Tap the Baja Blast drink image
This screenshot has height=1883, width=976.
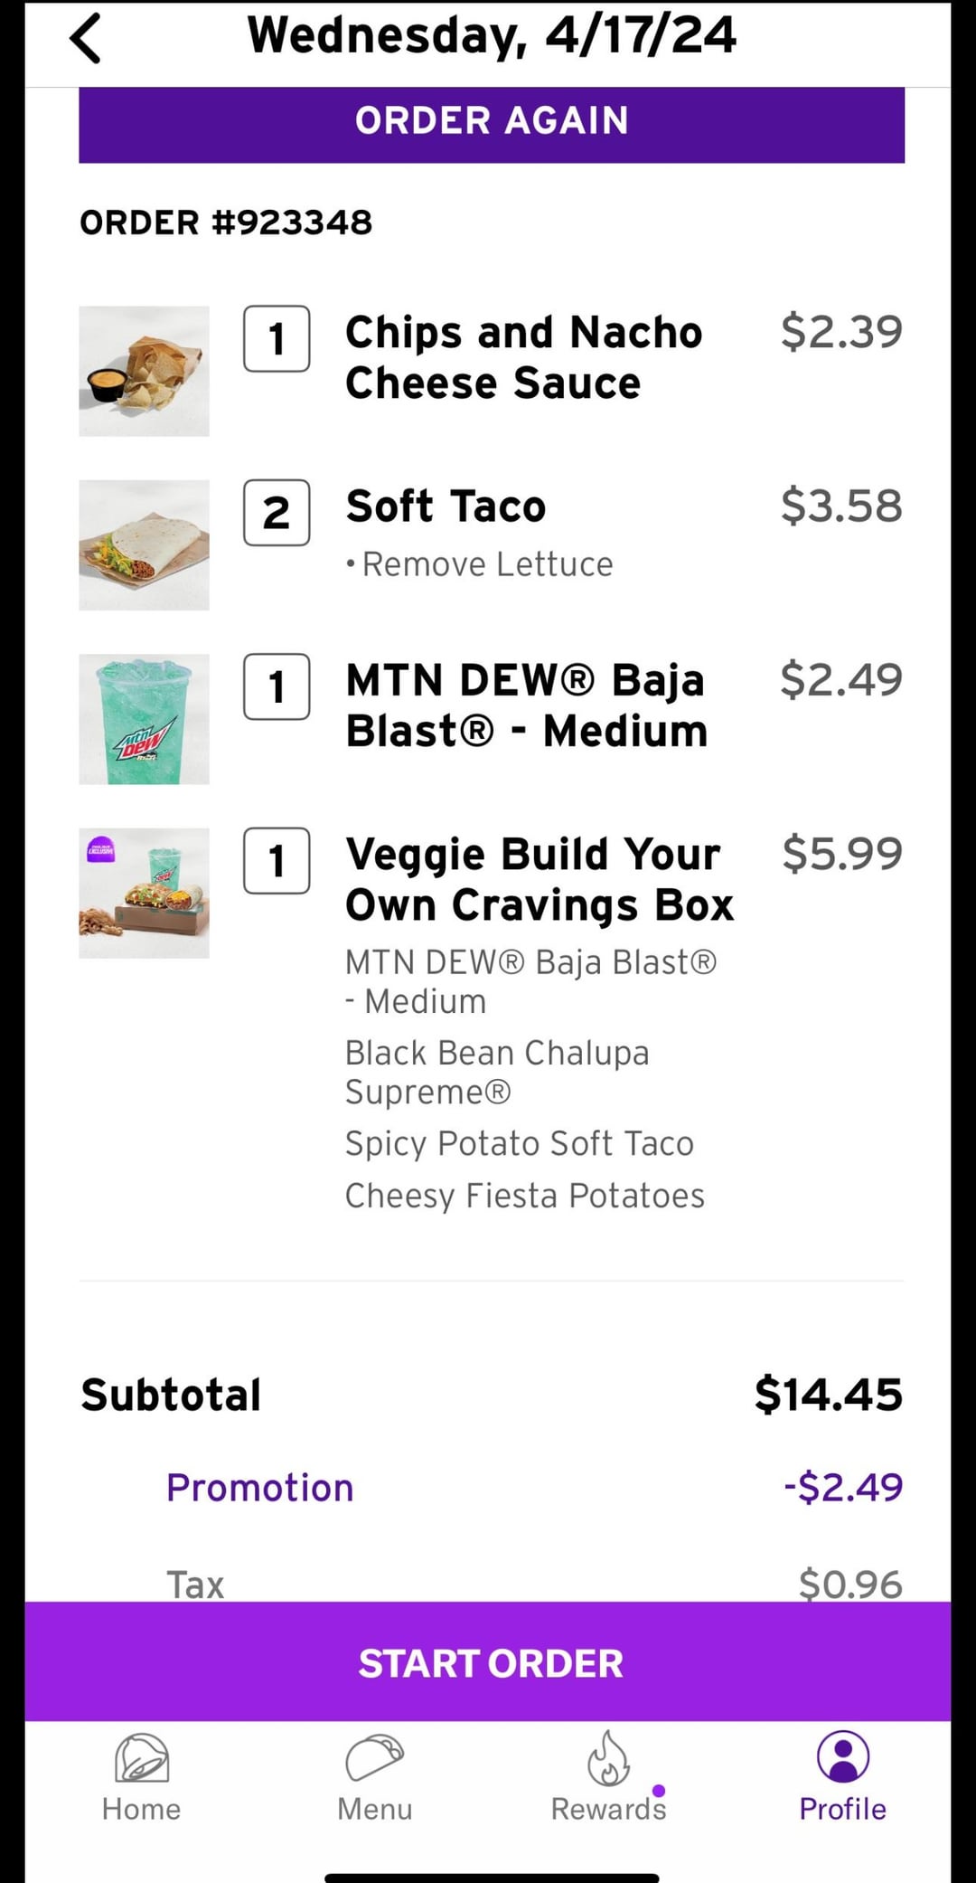144,719
